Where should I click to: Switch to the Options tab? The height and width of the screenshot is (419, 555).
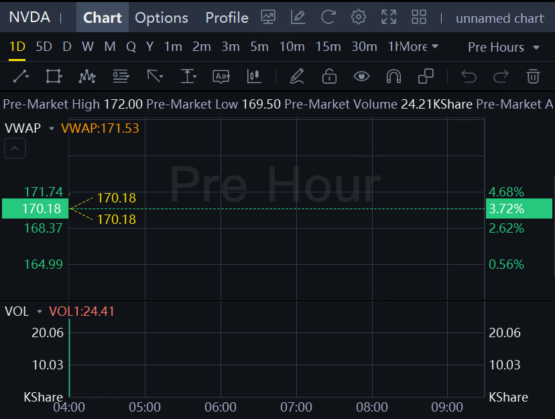click(162, 17)
